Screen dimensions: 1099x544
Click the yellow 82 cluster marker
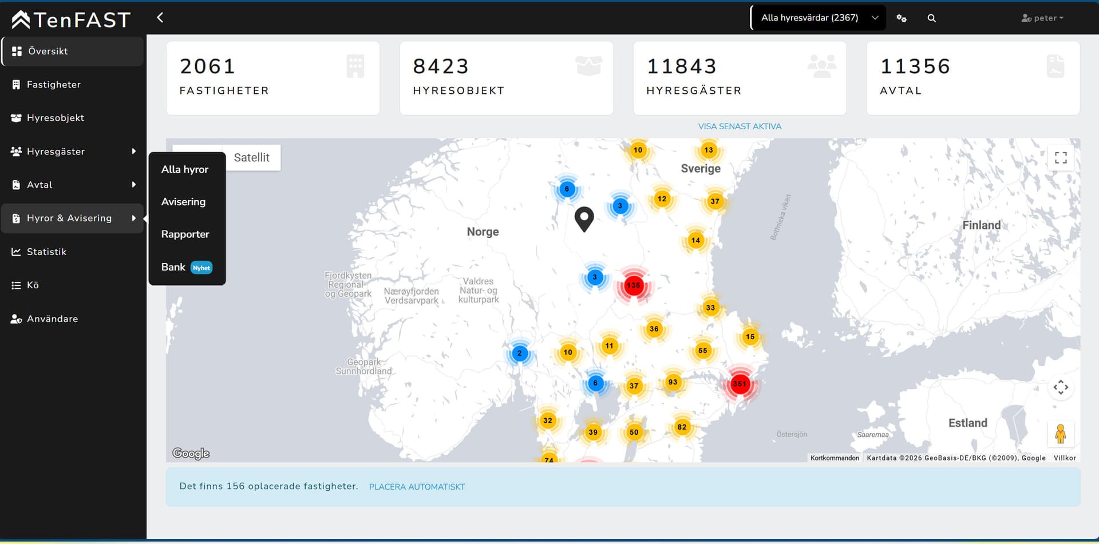682,427
